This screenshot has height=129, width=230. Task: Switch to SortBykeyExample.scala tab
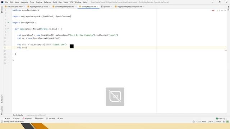pyautogui.click(x=65, y=6)
